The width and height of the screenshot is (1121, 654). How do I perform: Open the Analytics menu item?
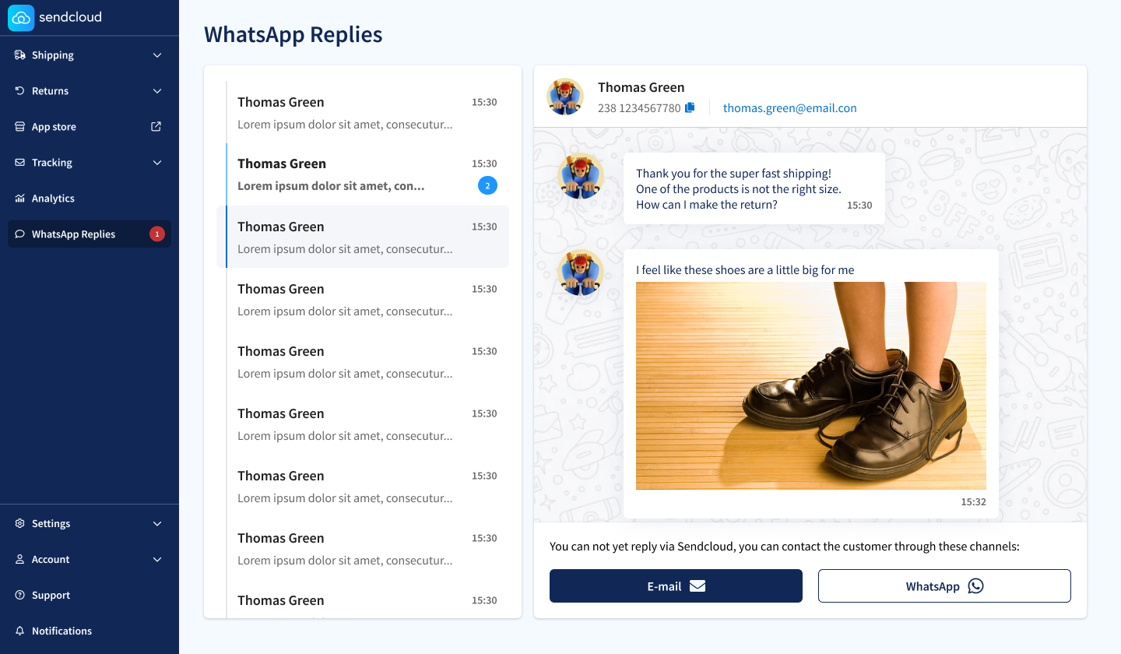90,199
